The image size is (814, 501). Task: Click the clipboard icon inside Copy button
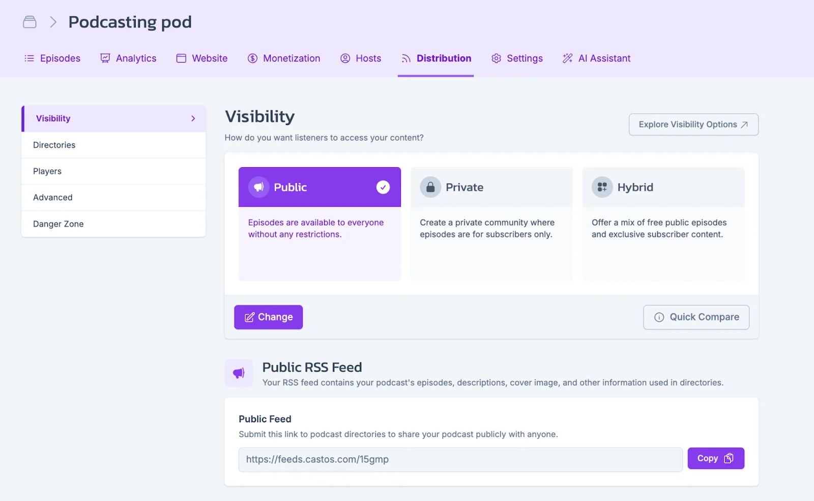click(730, 458)
